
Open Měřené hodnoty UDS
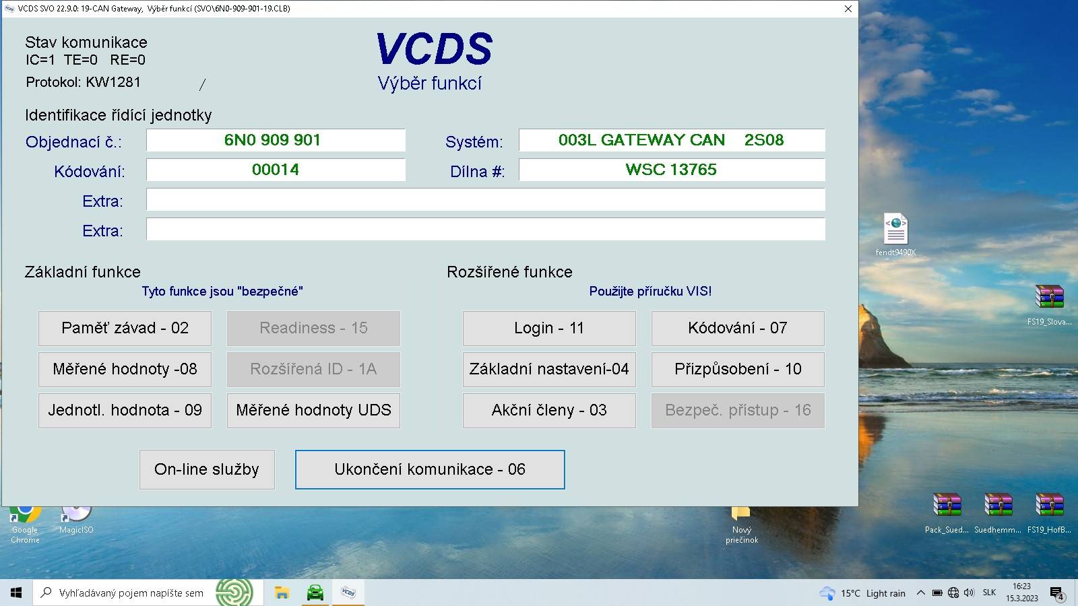[x=313, y=410]
